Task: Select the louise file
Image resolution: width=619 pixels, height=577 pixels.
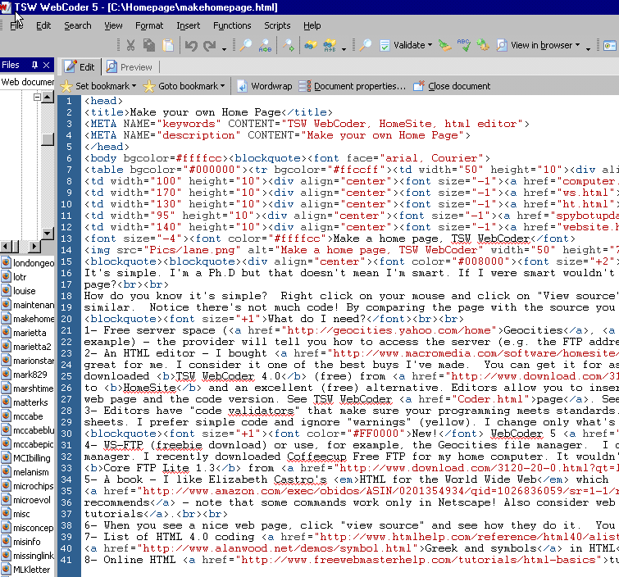Action: point(19,291)
